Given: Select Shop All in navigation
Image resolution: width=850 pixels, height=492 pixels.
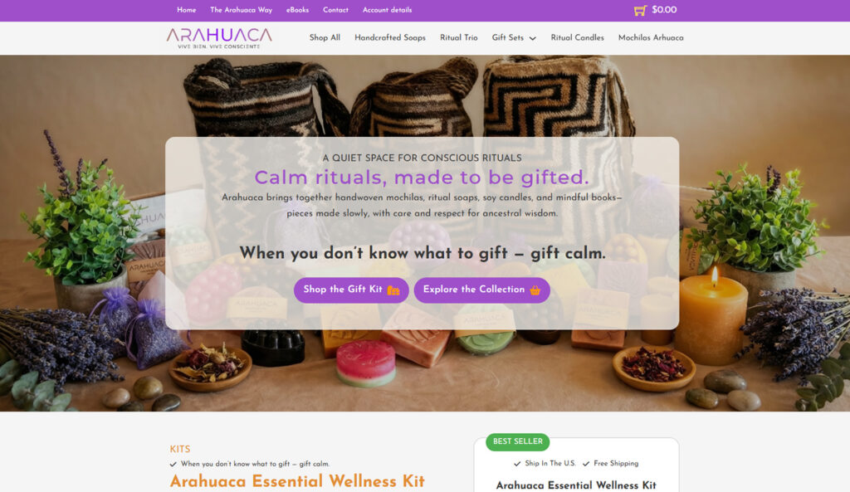Looking at the screenshot, I should coord(325,38).
